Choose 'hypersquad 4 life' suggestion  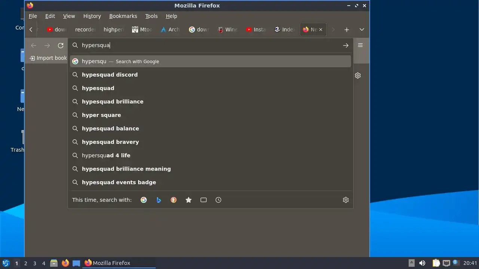click(210, 155)
